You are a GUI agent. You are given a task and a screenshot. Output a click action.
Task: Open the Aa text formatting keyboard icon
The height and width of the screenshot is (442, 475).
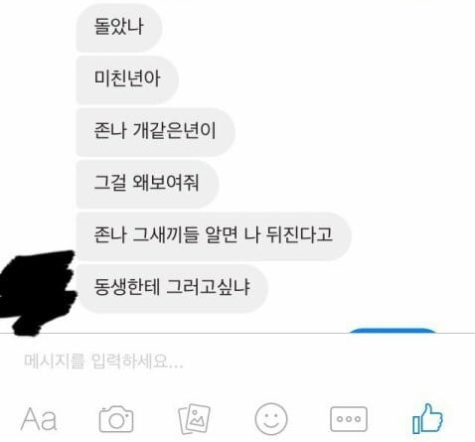(x=39, y=419)
